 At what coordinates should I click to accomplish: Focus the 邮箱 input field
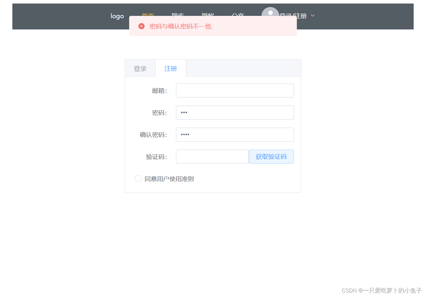coord(235,91)
